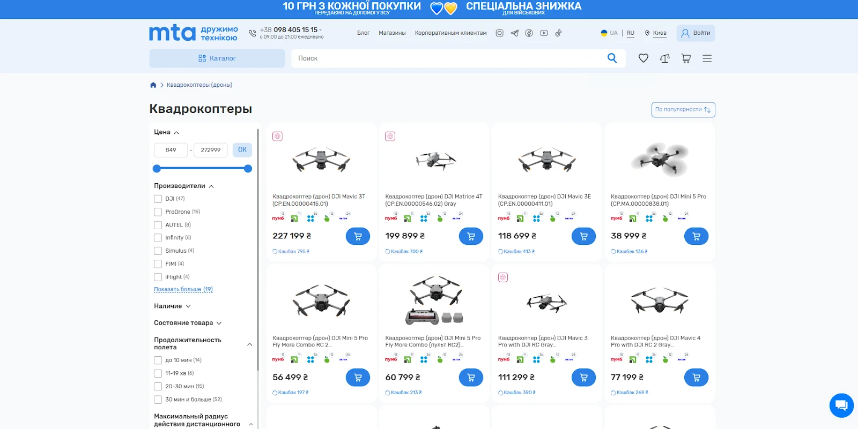Open the live chat bubble
Viewport: 858px width, 429px height.
841,405
